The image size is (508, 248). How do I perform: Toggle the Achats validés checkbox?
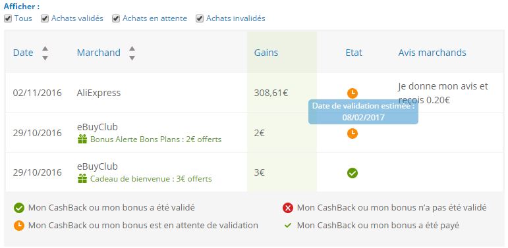pos(45,19)
